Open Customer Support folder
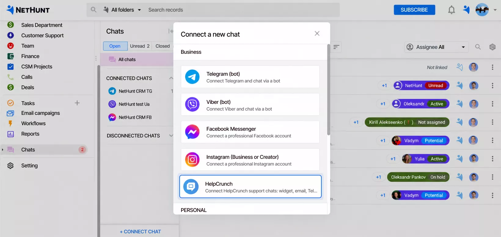This screenshot has width=501, height=237. click(42, 35)
